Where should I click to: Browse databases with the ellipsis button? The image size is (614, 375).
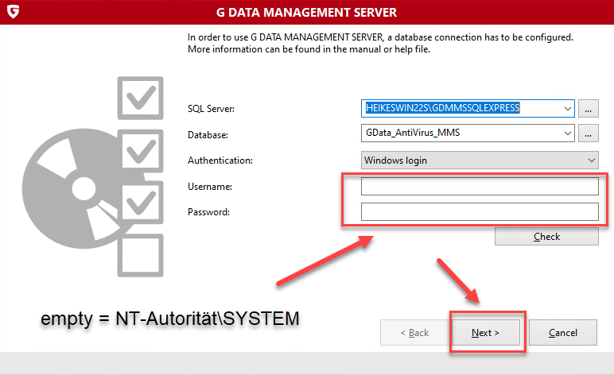pyautogui.click(x=589, y=133)
